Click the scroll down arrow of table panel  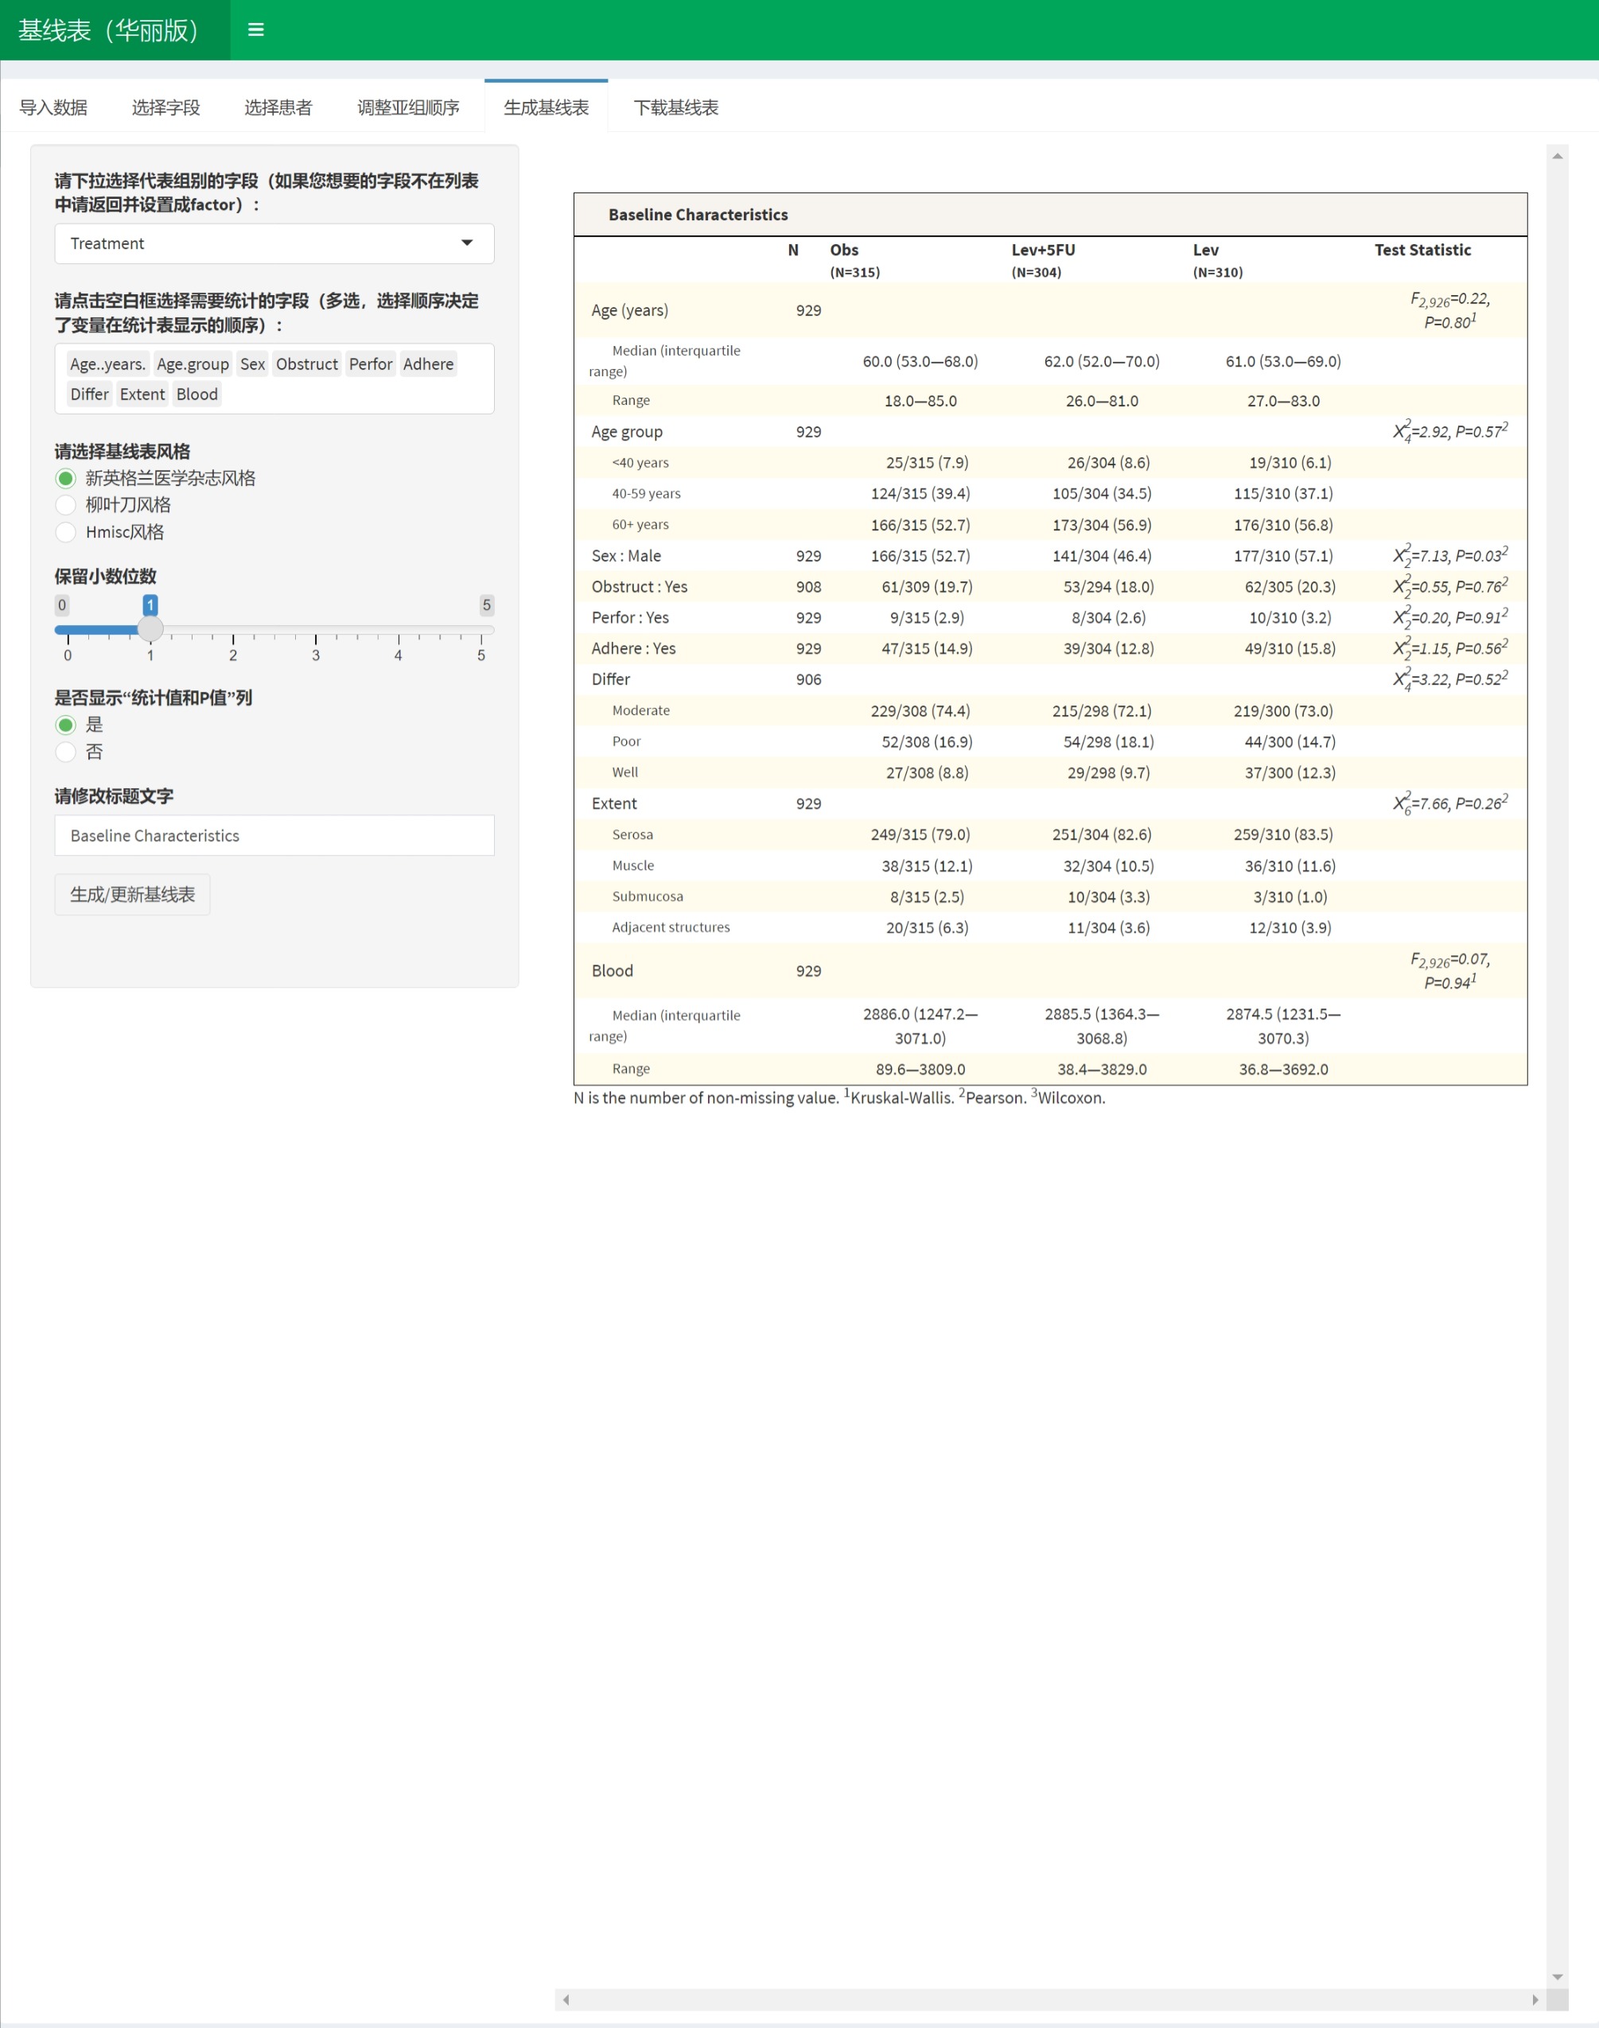tap(1557, 1977)
